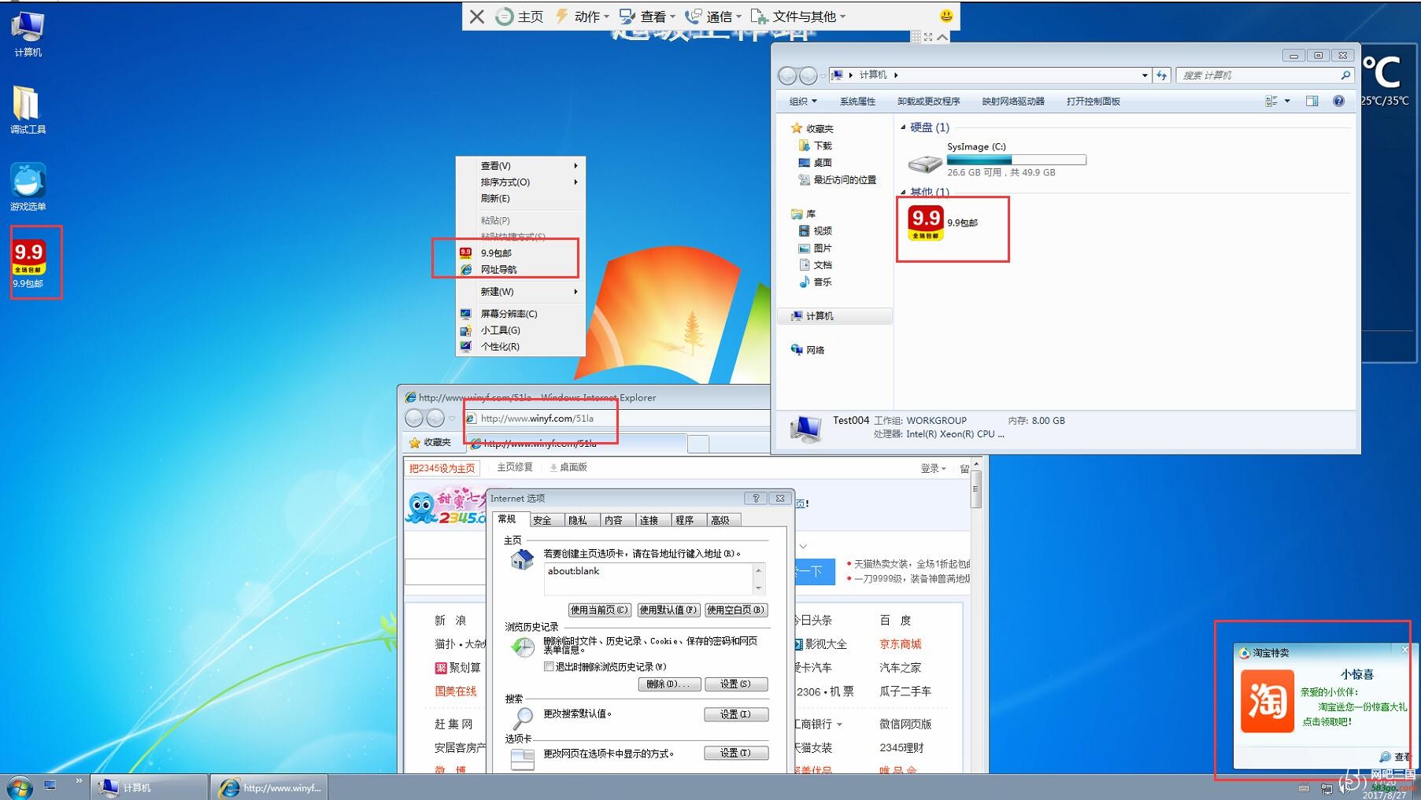The image size is (1421, 800).
Task: Open the view options dropdown arrow in Explorer
Action: [x=1287, y=101]
